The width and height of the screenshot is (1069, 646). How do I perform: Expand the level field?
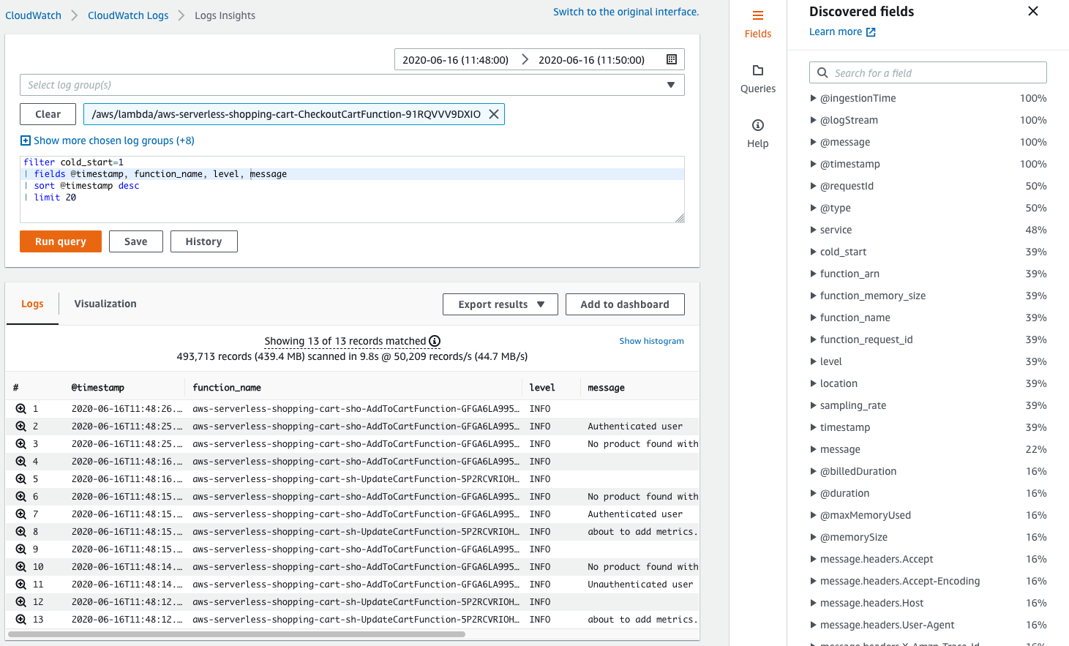pyautogui.click(x=813, y=361)
